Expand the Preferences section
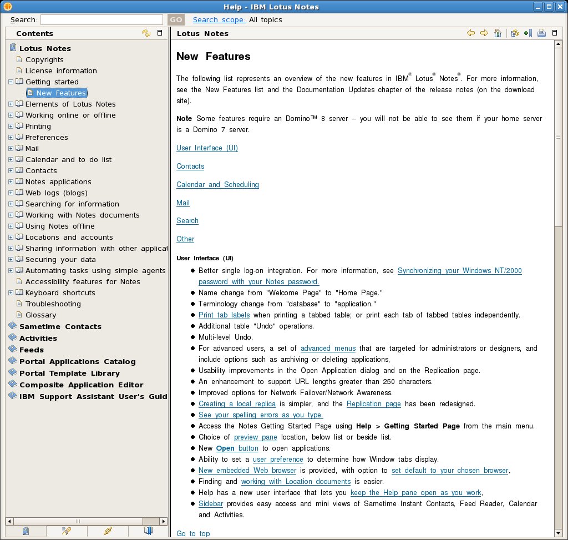This screenshot has width=568, height=540. coord(11,137)
